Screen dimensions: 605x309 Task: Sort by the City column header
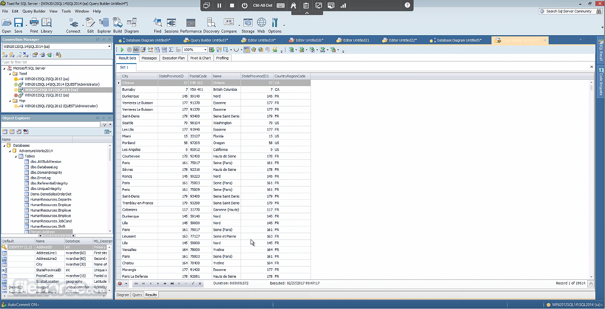point(139,76)
